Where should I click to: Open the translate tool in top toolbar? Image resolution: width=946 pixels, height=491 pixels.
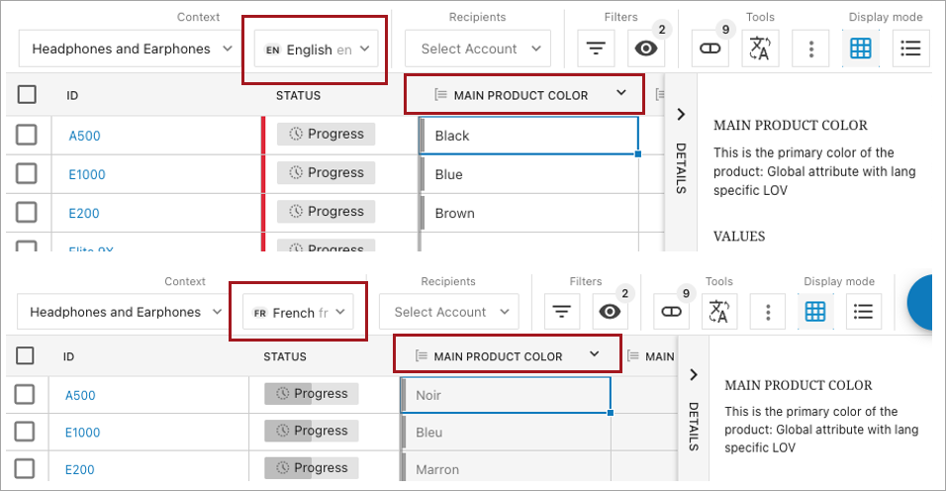[760, 49]
